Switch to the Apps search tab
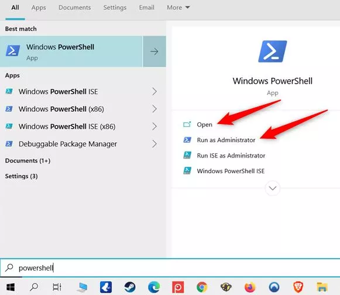The height and width of the screenshot is (295, 340). pyautogui.click(x=39, y=8)
